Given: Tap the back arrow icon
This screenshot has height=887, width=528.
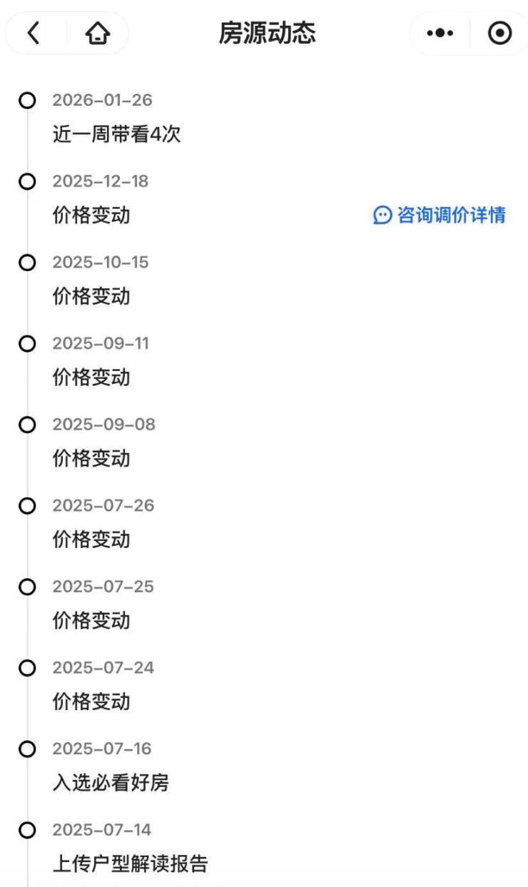Looking at the screenshot, I should pyautogui.click(x=33, y=34).
